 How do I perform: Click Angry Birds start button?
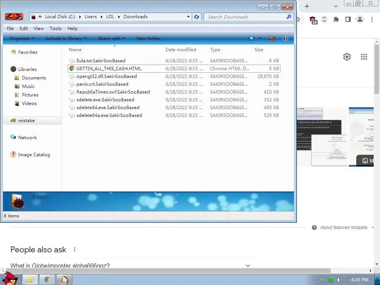pos(10,279)
